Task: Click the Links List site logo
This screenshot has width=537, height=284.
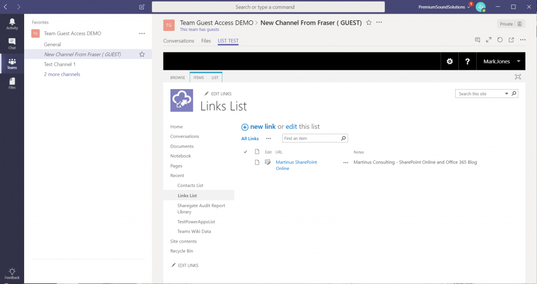Action: [x=181, y=100]
